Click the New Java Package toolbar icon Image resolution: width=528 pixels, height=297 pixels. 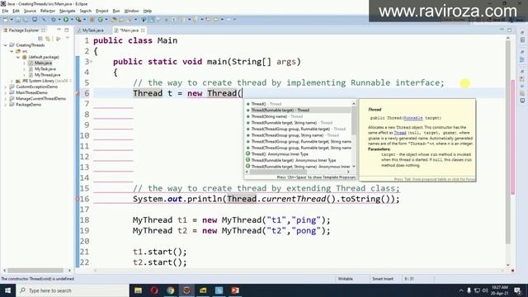92,20
